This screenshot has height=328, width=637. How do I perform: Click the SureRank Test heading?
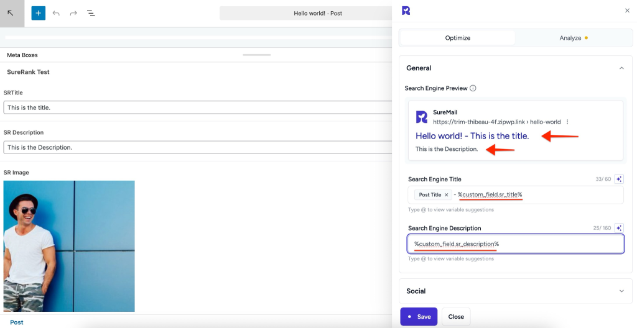pos(28,72)
